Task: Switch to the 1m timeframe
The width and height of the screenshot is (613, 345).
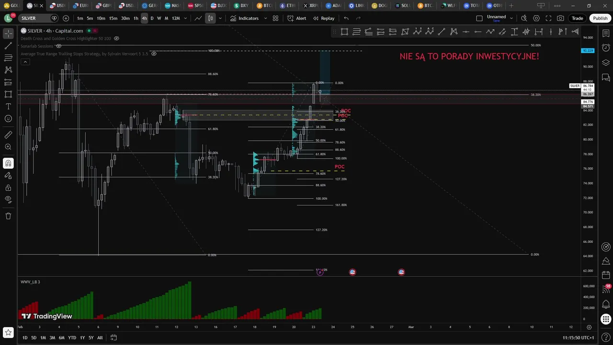Action: click(80, 18)
